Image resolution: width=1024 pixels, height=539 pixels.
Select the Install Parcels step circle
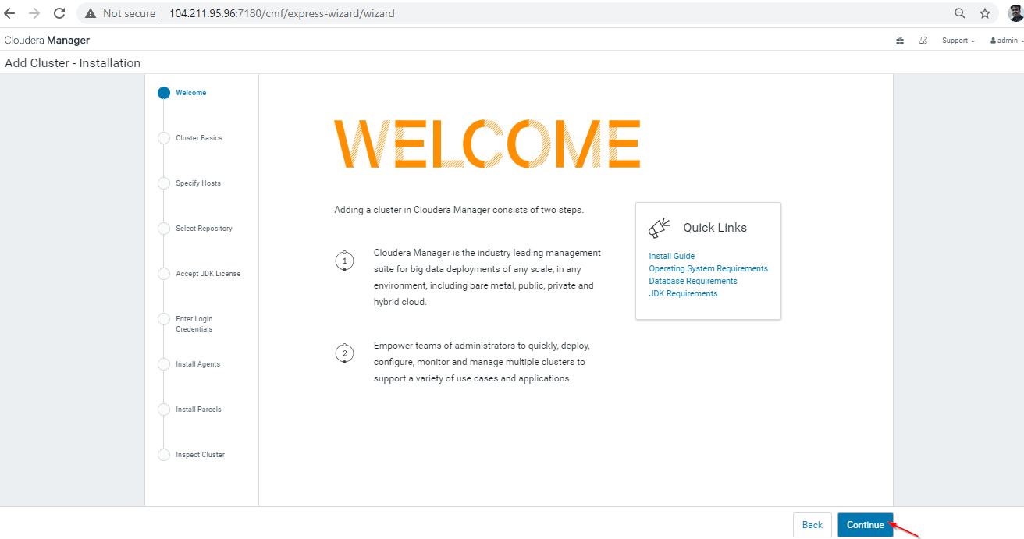(164, 410)
